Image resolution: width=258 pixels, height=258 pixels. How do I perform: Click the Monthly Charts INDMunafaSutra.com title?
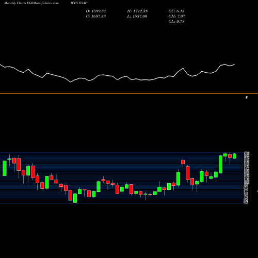point(31,3)
